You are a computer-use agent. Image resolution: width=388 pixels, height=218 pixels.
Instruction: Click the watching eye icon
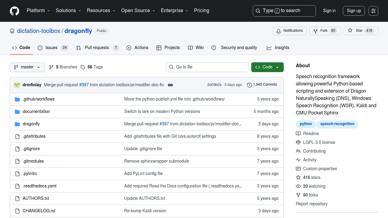(x=298, y=186)
